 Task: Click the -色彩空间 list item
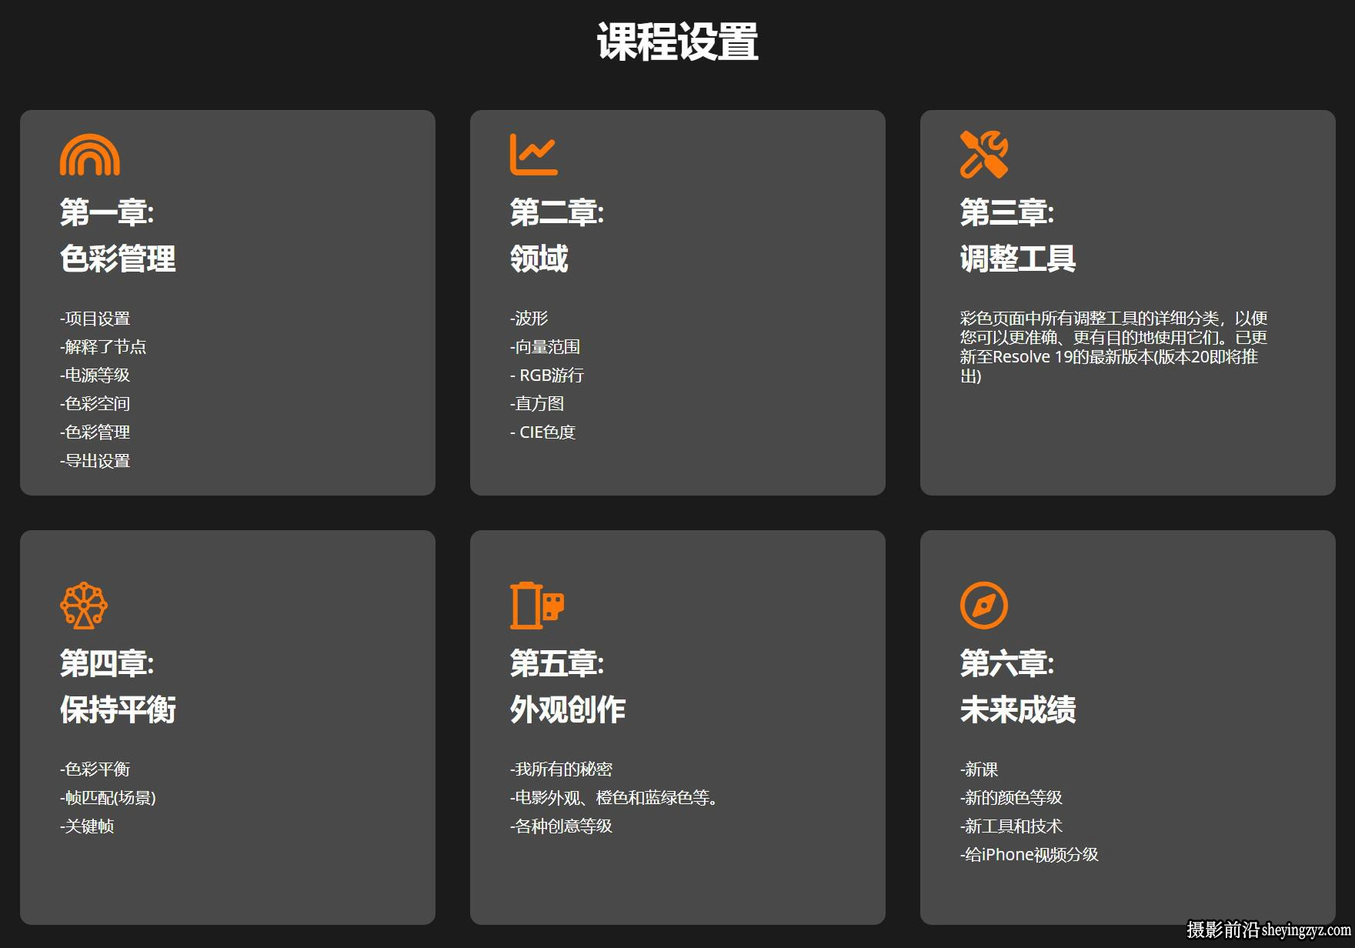[95, 404]
